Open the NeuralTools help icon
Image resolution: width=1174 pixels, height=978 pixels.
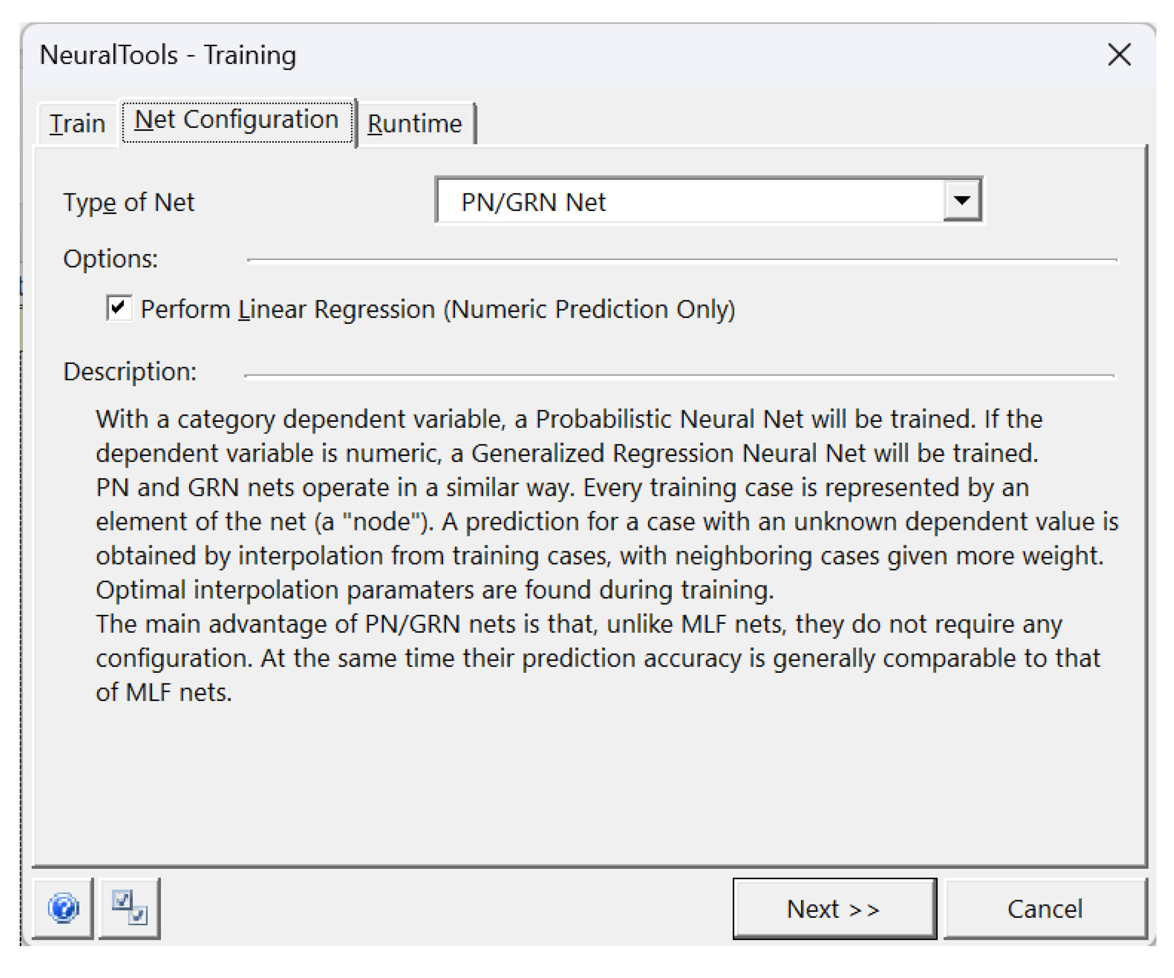tap(63, 908)
